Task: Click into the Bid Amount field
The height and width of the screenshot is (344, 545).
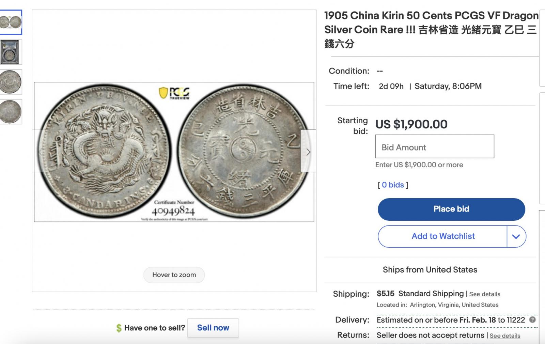Action: [434, 147]
